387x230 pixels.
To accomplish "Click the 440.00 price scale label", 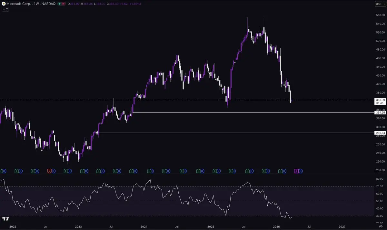I will (380, 67).
